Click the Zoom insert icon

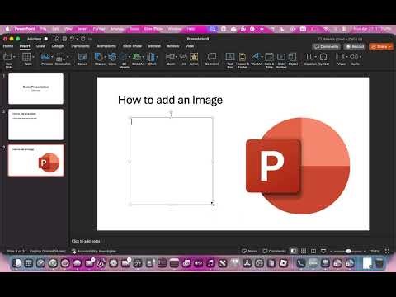pyautogui.click(x=170, y=57)
